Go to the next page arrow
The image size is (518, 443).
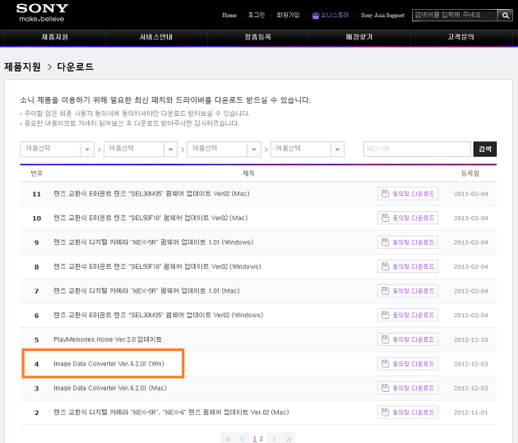pyautogui.click(x=274, y=438)
